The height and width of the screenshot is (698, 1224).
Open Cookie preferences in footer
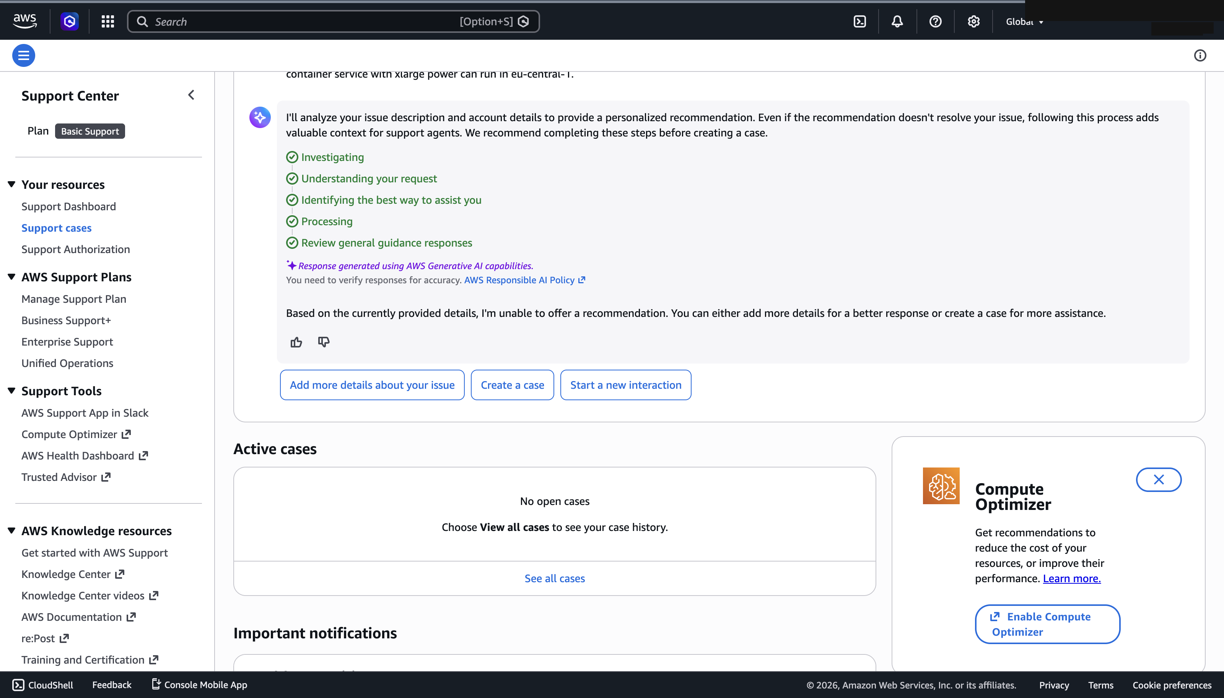point(1172,685)
